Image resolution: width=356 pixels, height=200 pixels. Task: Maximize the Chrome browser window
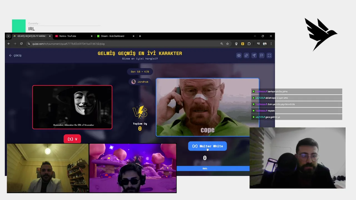pyautogui.click(x=263, y=36)
